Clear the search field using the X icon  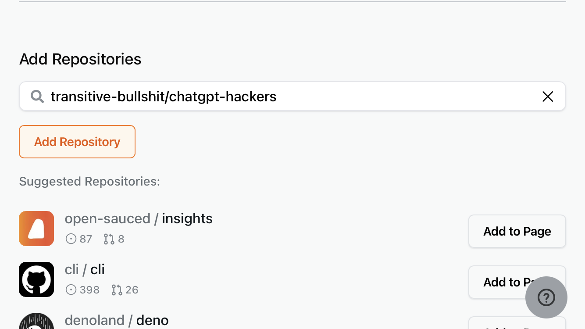click(548, 97)
